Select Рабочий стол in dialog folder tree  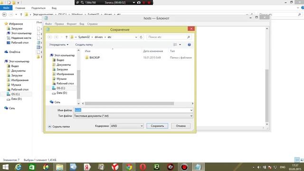click(x=65, y=84)
